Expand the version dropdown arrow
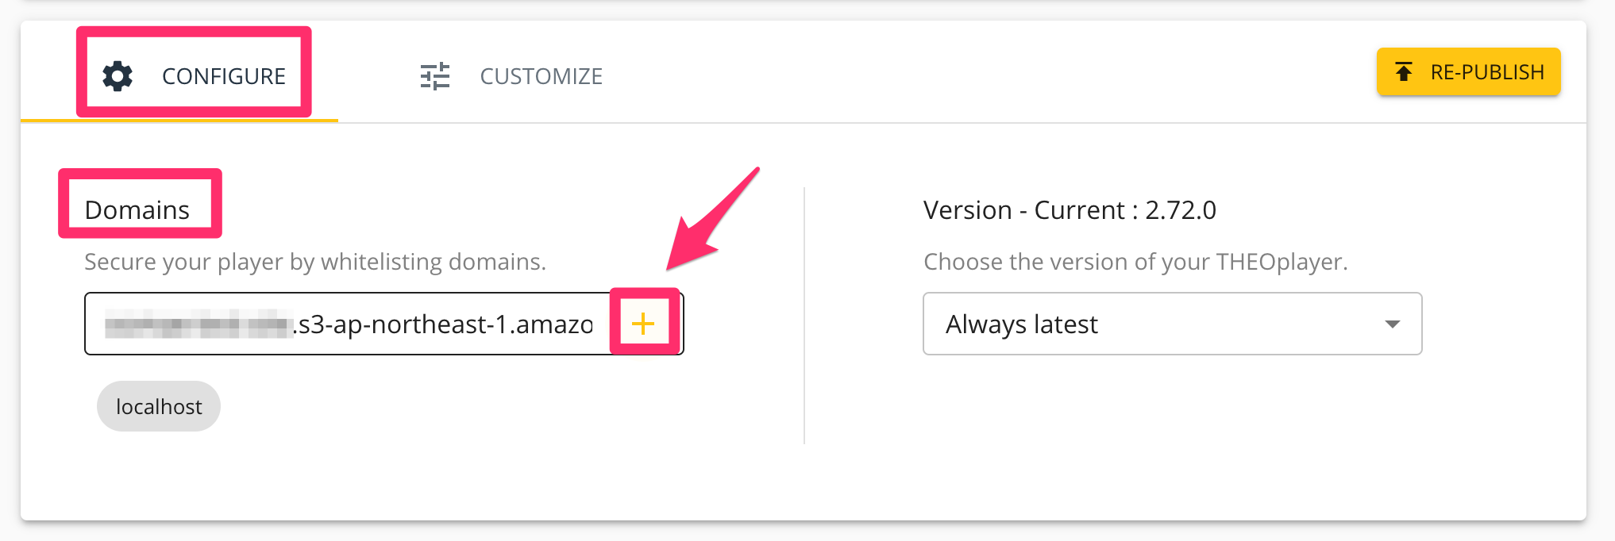 [1392, 324]
